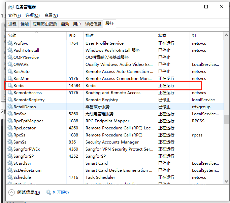
Task: Click the gear icon beside PushToInstall
Action: click(x=10, y=50)
